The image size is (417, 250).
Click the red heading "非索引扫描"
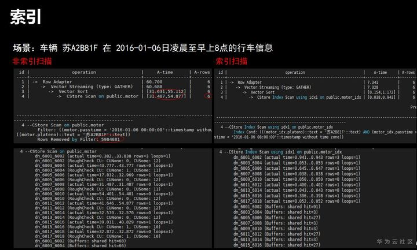[32, 61]
